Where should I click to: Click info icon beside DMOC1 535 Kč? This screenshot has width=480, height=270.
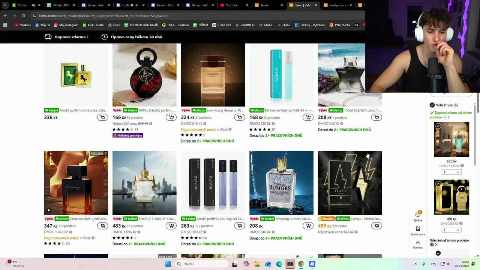[x=462, y=166]
